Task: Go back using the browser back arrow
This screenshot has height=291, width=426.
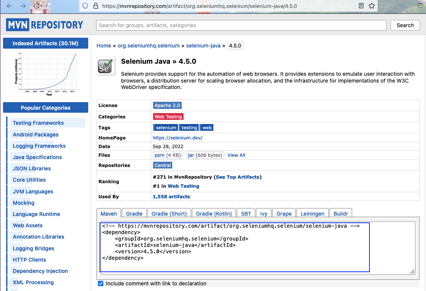Action: pyautogui.click(x=9, y=6)
